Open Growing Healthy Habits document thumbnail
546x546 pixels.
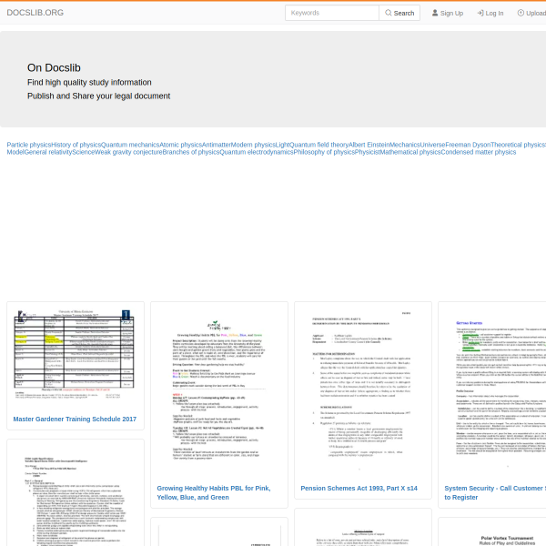219,390
